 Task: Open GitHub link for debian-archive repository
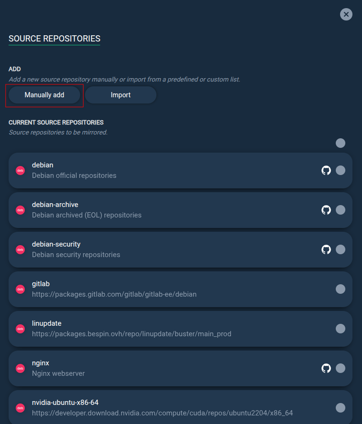[326, 210]
